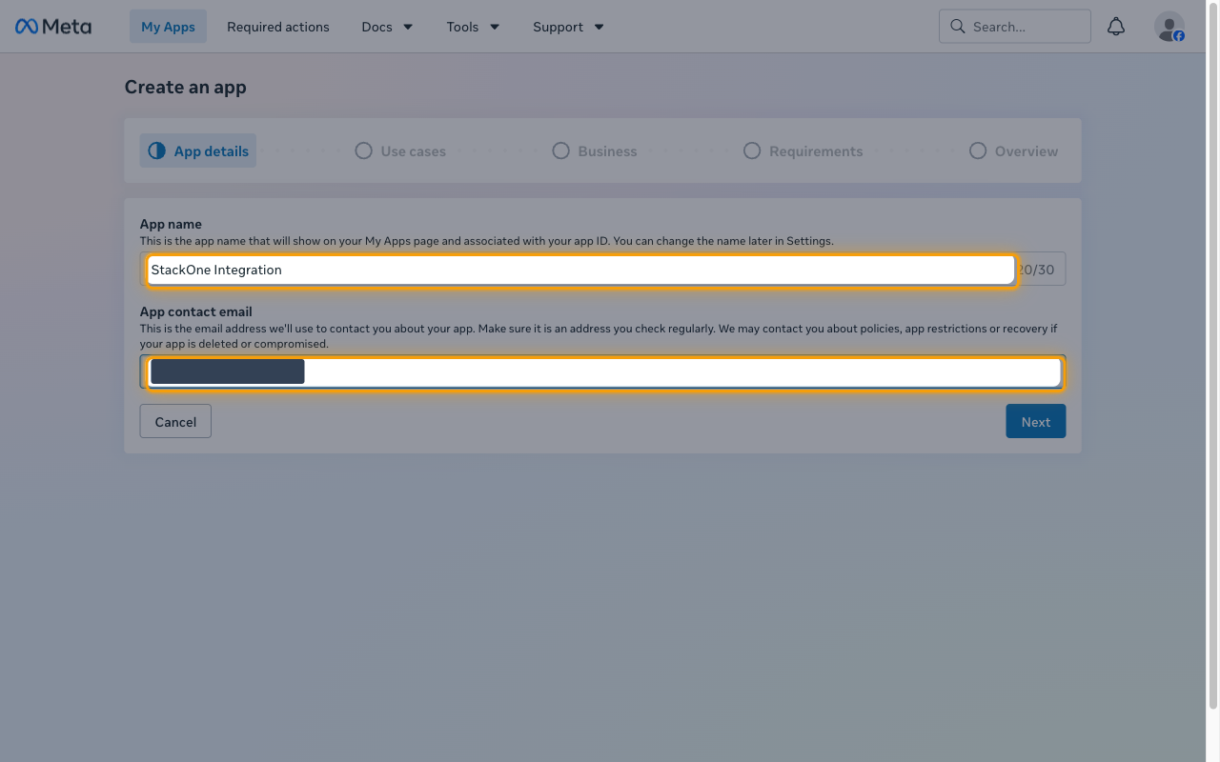1220x762 pixels.
Task: Click the 20/30 character counter
Action: pyautogui.click(x=1038, y=270)
